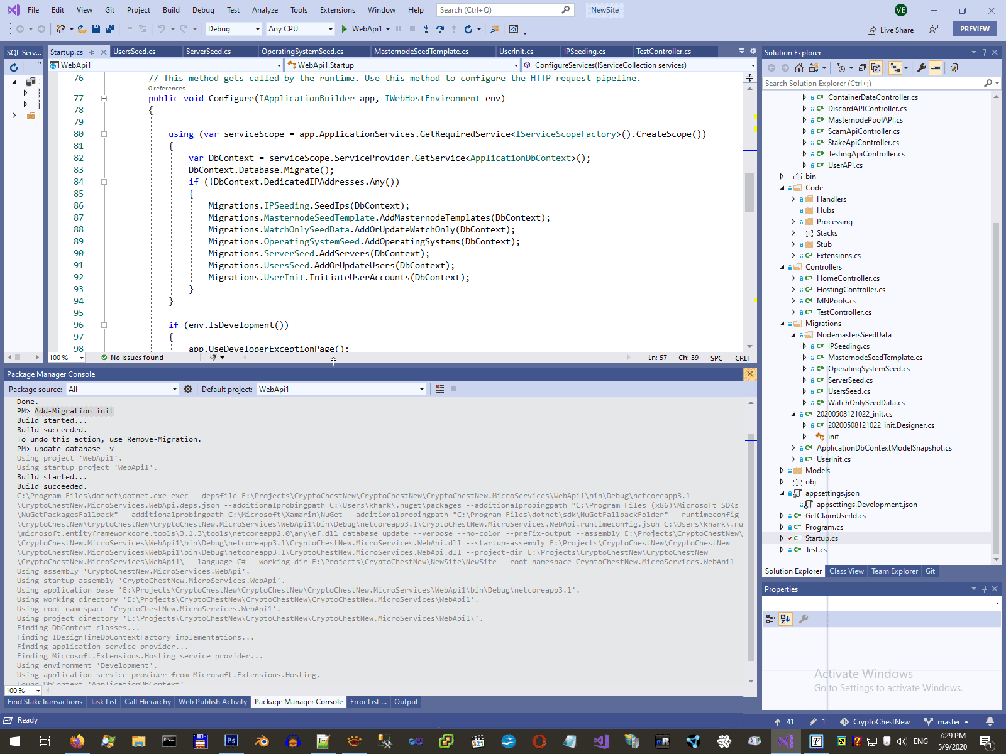Click the notifications bell in status bar
The height and width of the screenshot is (754, 1006).
990,722
